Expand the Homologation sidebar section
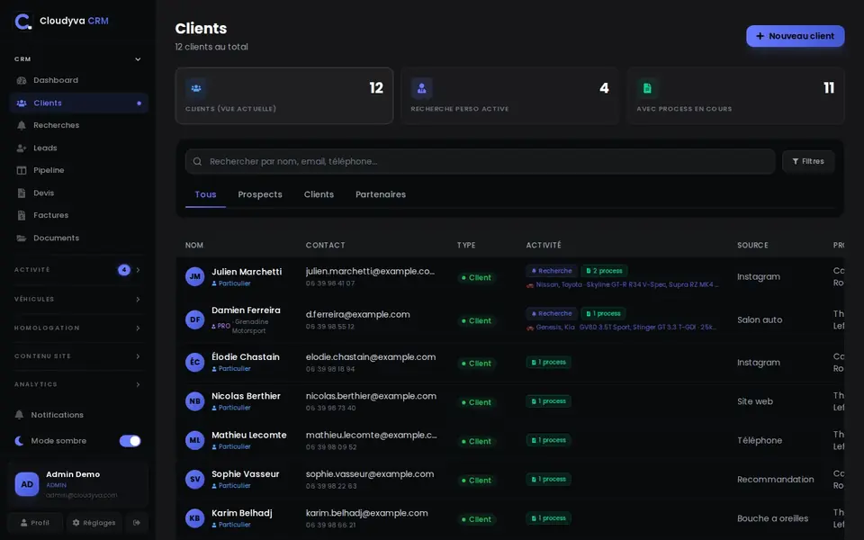The height and width of the screenshot is (540, 864). (77, 328)
